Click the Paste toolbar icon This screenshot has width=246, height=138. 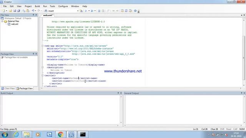click(28, 11)
